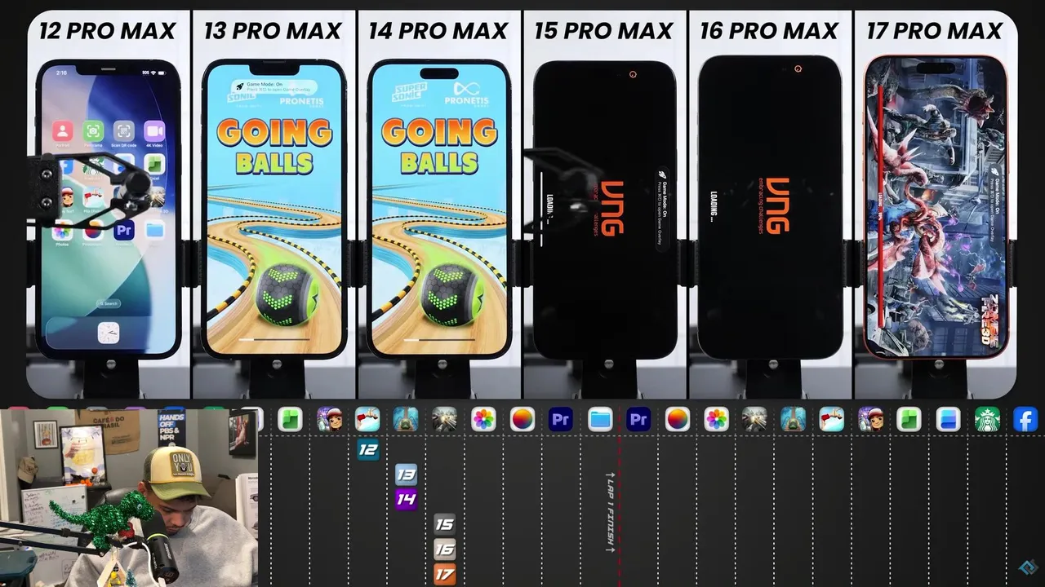
Task: Click the orange 17 progress marker
Action: coord(444,574)
